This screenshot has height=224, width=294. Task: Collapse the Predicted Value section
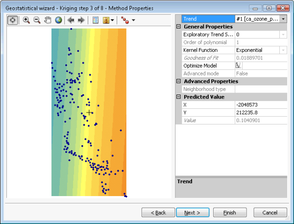pyautogui.click(x=178, y=97)
